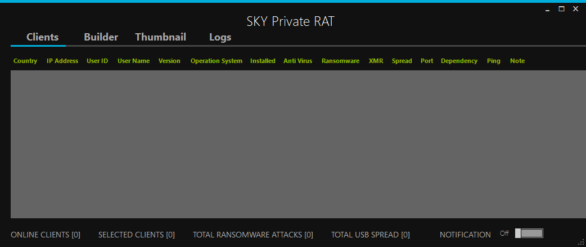Open the Builder tab
586x247 pixels.
click(x=101, y=37)
